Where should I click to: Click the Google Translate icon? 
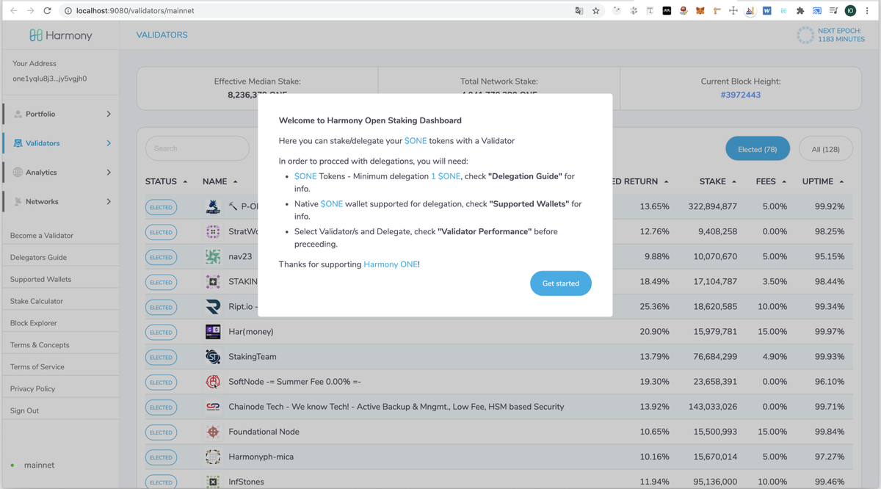pyautogui.click(x=579, y=11)
